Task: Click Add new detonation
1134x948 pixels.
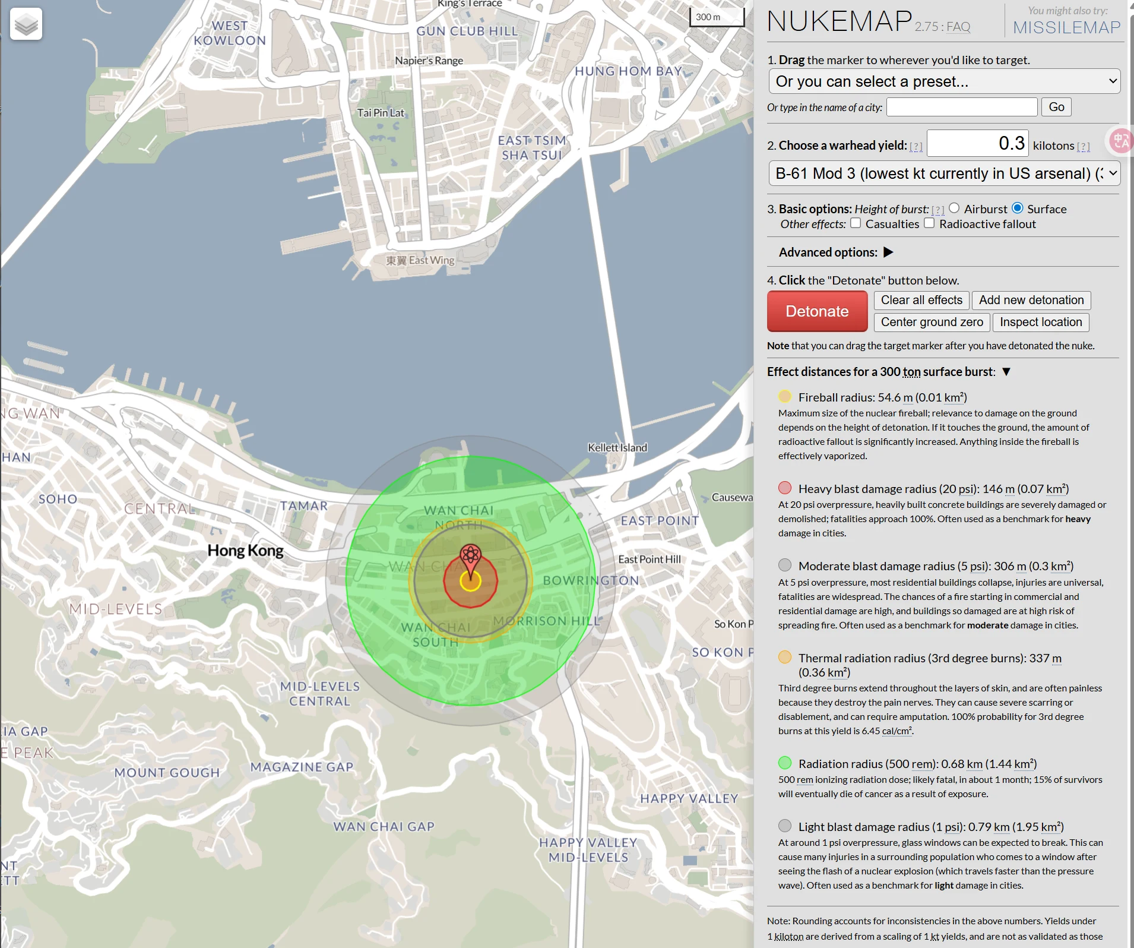Action: 1031,300
